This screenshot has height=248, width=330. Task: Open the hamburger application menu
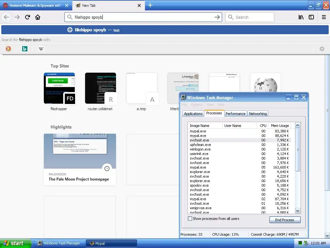pos(324,17)
